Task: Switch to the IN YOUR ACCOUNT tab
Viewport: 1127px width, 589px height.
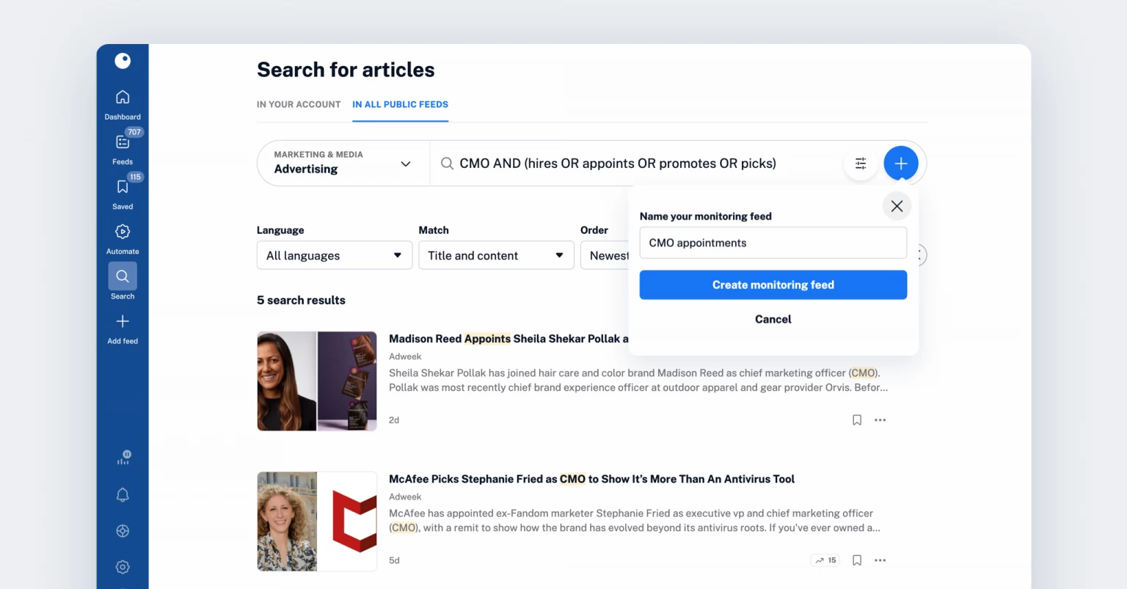Action: click(x=299, y=104)
